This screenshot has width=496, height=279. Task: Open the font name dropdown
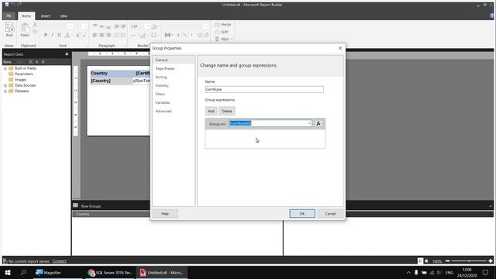click(x=71, y=26)
